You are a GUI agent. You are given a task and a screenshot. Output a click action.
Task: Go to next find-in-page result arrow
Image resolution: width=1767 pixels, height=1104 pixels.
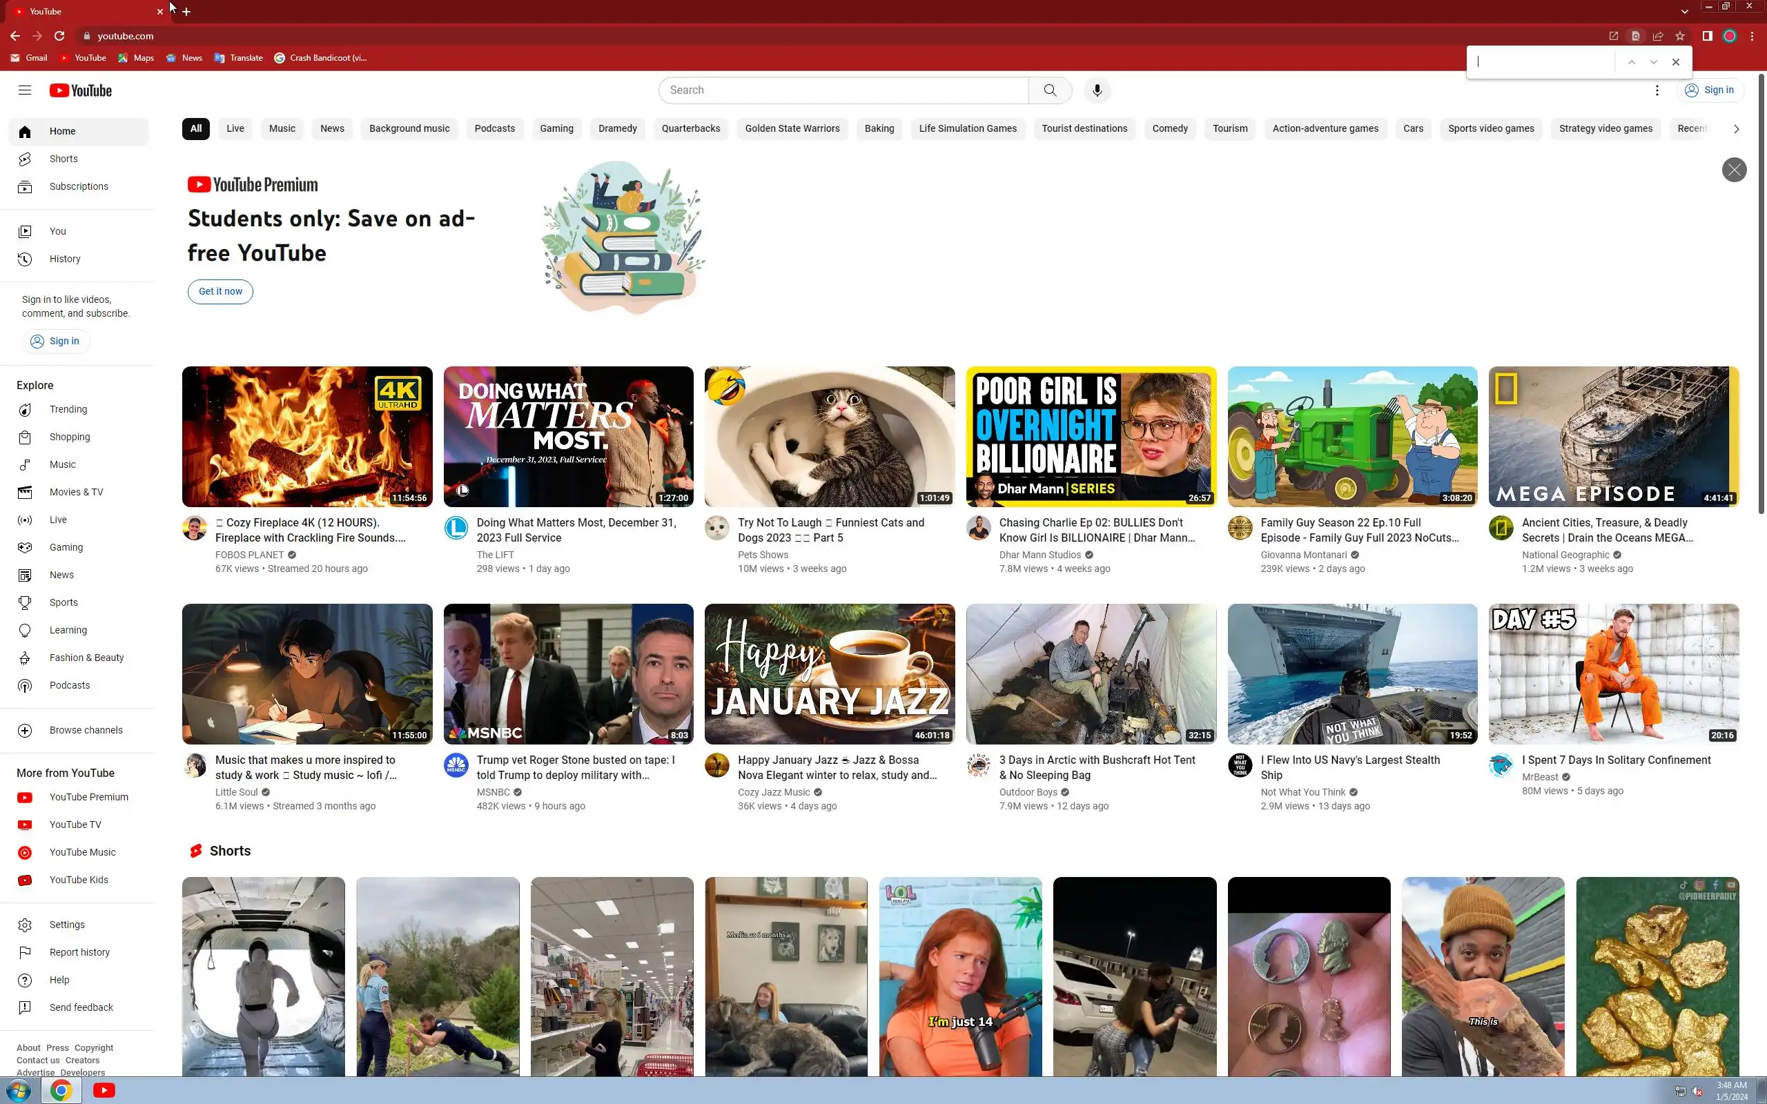pyautogui.click(x=1653, y=62)
